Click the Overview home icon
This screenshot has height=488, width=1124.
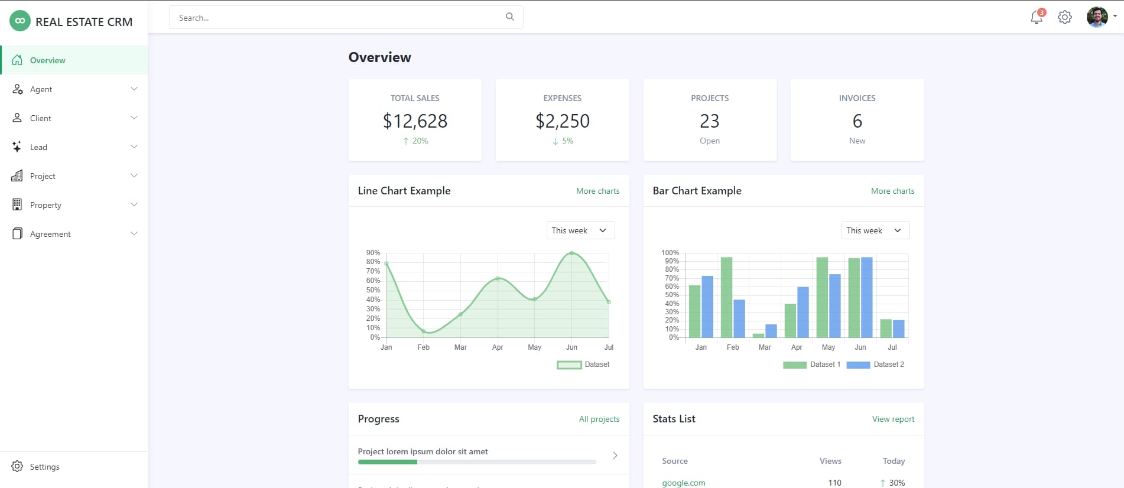[x=17, y=60]
